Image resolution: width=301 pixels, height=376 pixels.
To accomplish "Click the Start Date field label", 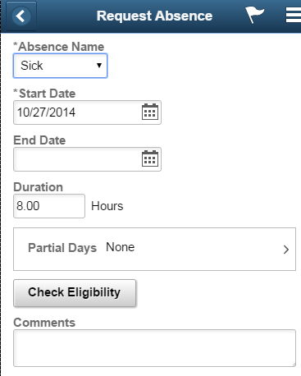I will pyautogui.click(x=44, y=94).
